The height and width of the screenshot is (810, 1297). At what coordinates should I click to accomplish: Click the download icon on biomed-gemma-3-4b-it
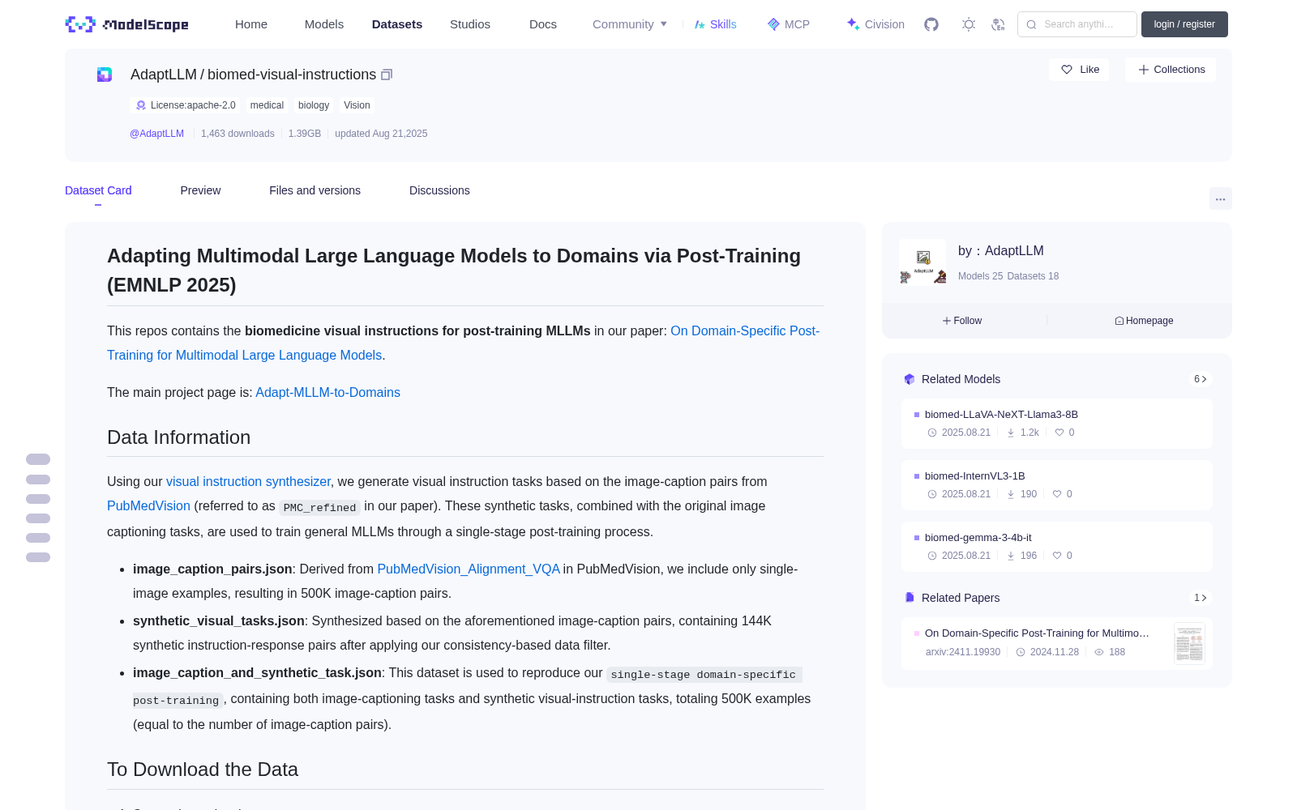(1011, 556)
